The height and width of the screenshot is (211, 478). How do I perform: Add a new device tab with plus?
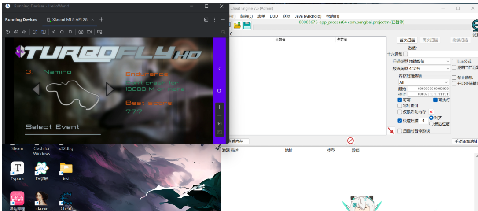[102, 19]
